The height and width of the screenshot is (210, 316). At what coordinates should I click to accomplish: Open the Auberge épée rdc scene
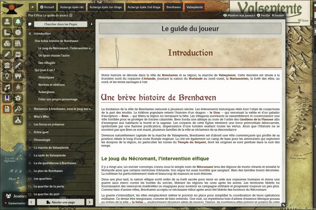[x=72, y=7]
